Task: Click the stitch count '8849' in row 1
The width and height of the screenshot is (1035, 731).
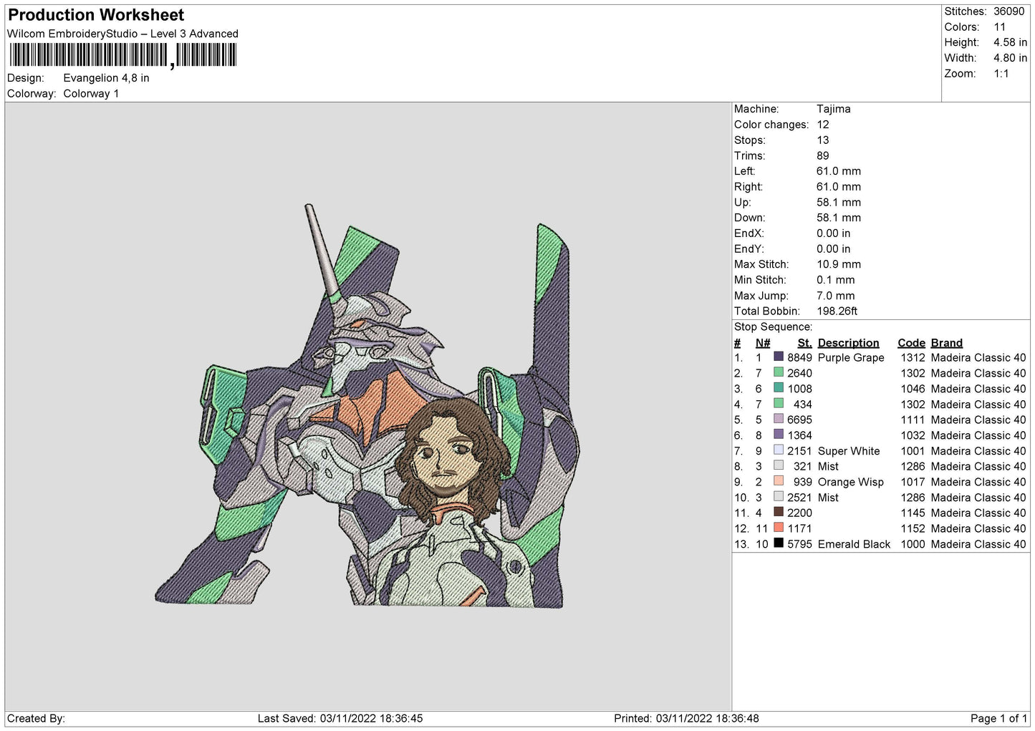Action: [x=799, y=357]
